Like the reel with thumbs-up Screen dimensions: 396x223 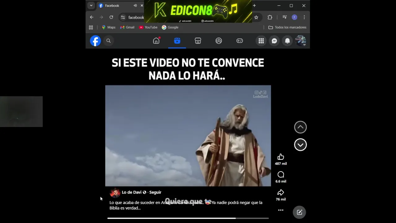281,157
